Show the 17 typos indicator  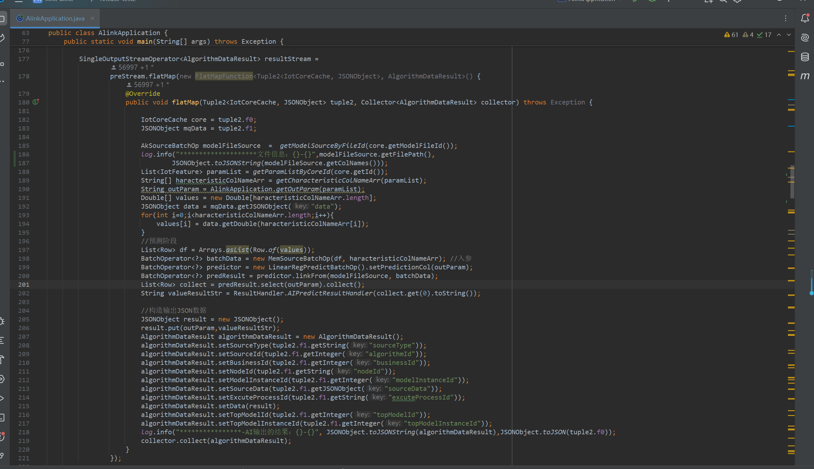tap(764, 35)
